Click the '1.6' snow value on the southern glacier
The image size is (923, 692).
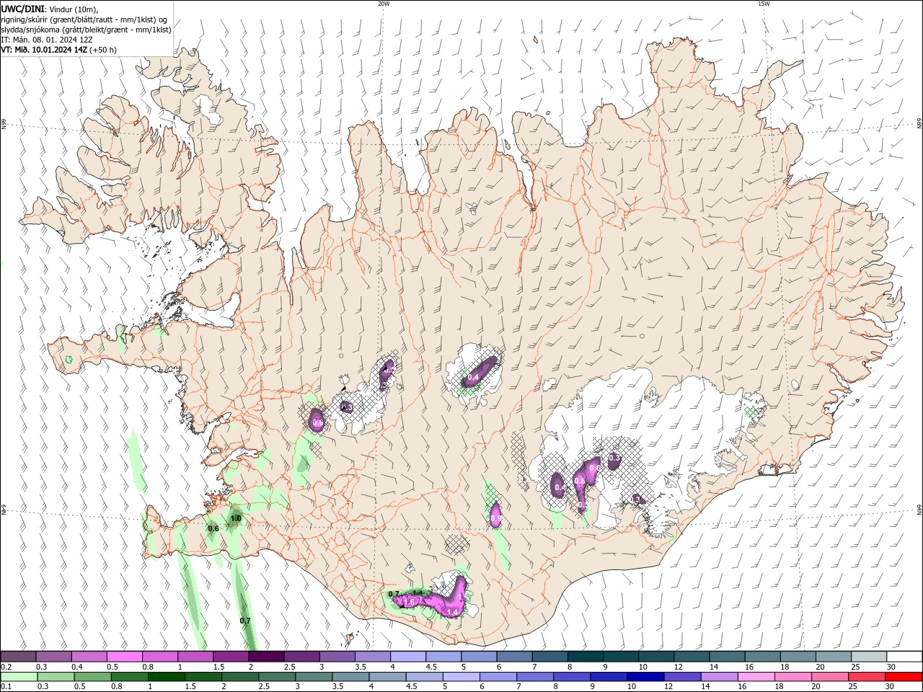(x=409, y=602)
